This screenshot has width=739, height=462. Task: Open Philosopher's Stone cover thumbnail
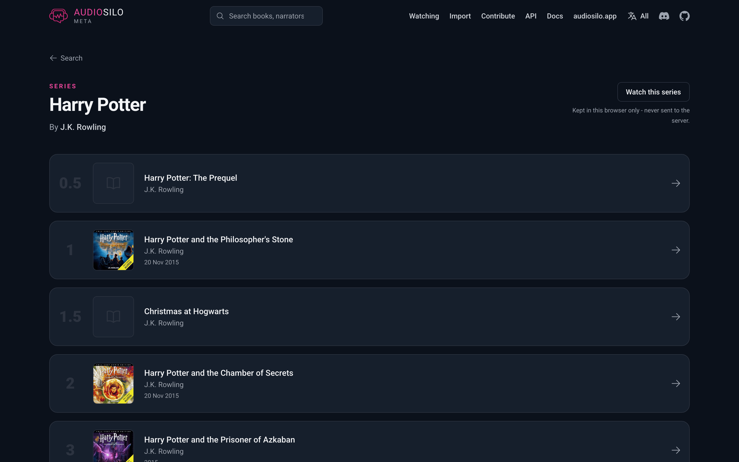(x=113, y=250)
